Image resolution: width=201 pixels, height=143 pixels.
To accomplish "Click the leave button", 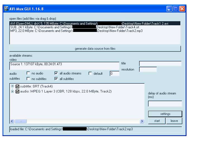I will point(174,121).
